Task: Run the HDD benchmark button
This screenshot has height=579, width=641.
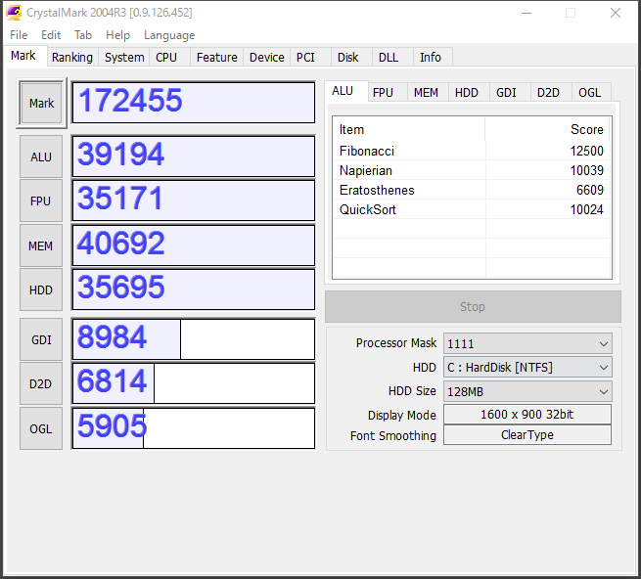Action: (41, 290)
